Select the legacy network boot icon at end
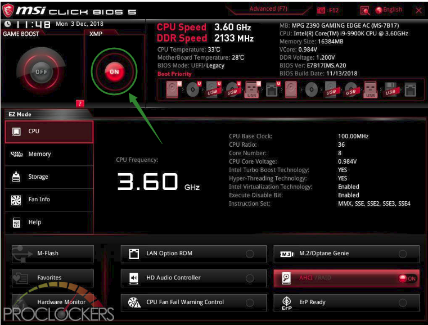Image resolution: width=428 pixels, height=325 pixels. [x=410, y=89]
